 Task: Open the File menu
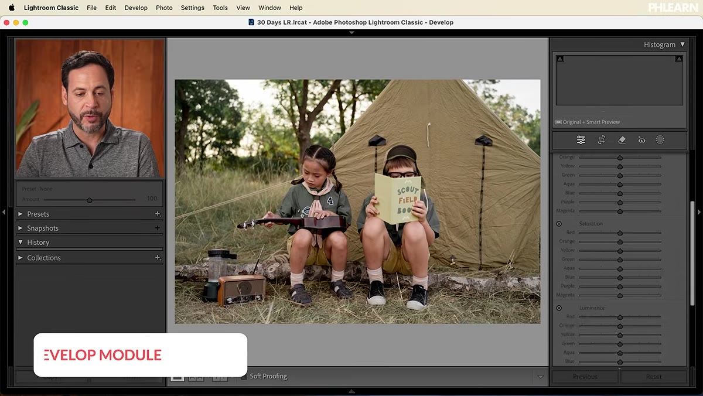[91, 8]
